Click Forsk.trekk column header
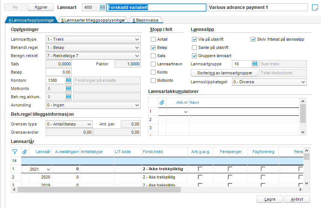Image resolution: width=321 pixels, height=208 pixels. [165, 152]
